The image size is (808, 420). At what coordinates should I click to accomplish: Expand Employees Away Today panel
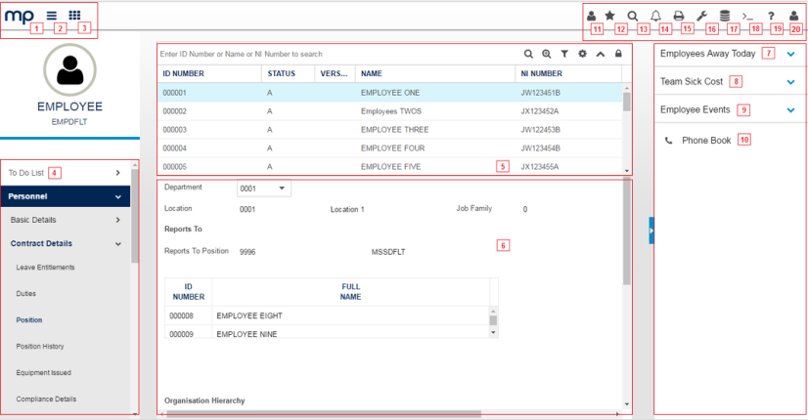click(790, 54)
